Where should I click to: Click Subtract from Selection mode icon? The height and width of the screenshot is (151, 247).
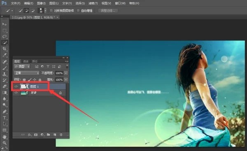[x=33, y=11]
